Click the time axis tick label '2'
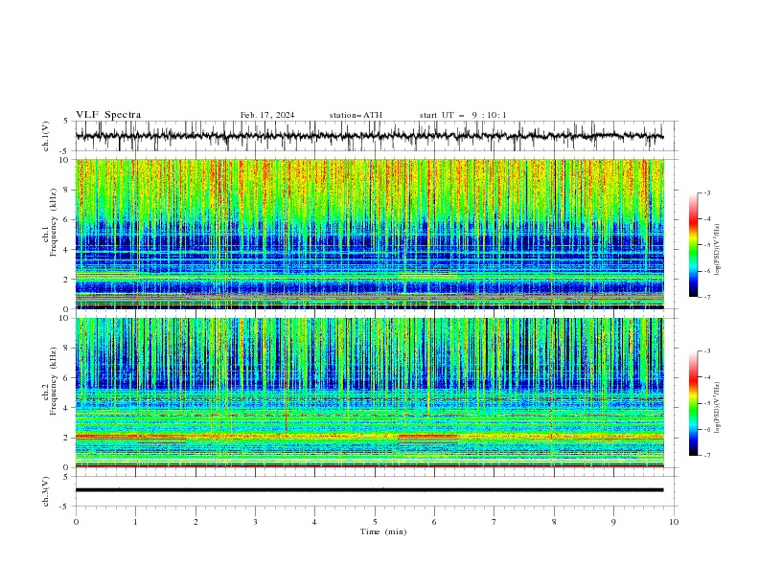759x586 pixels. 195,522
